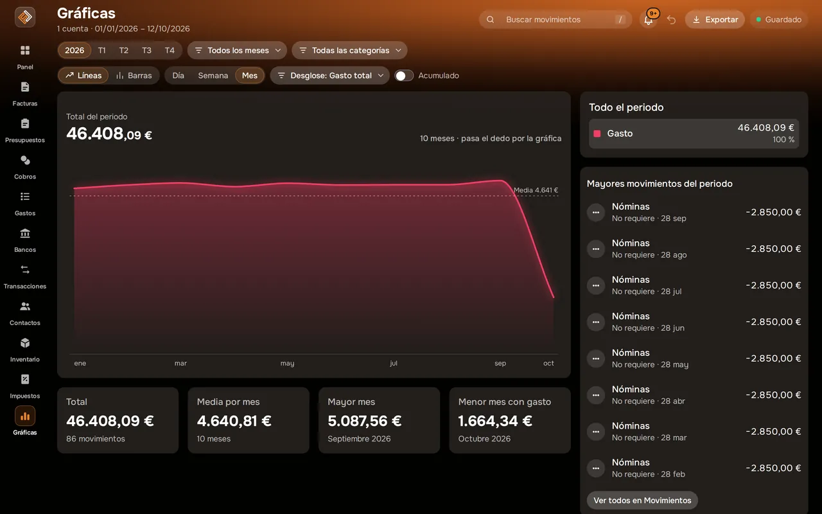Open Presupuestos from the sidebar

25,130
